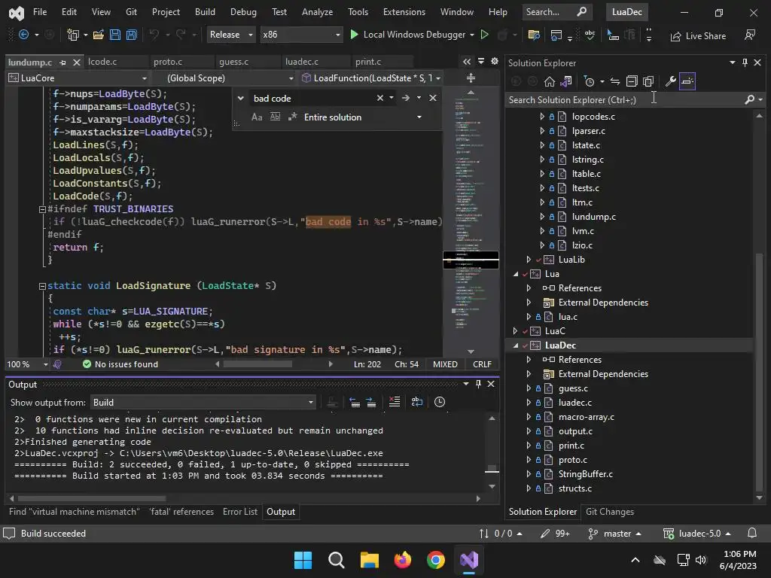Open the (Global Scope) dropdown

pyautogui.click(x=224, y=78)
